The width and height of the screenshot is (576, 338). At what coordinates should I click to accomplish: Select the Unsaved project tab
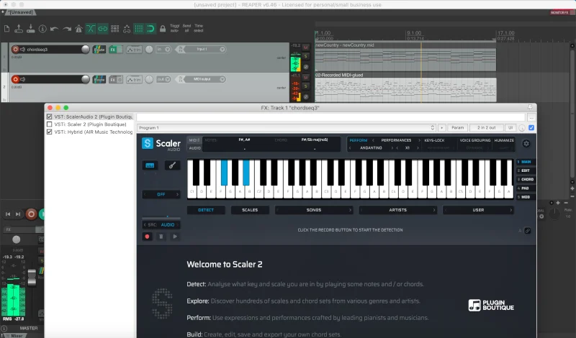click(x=21, y=12)
